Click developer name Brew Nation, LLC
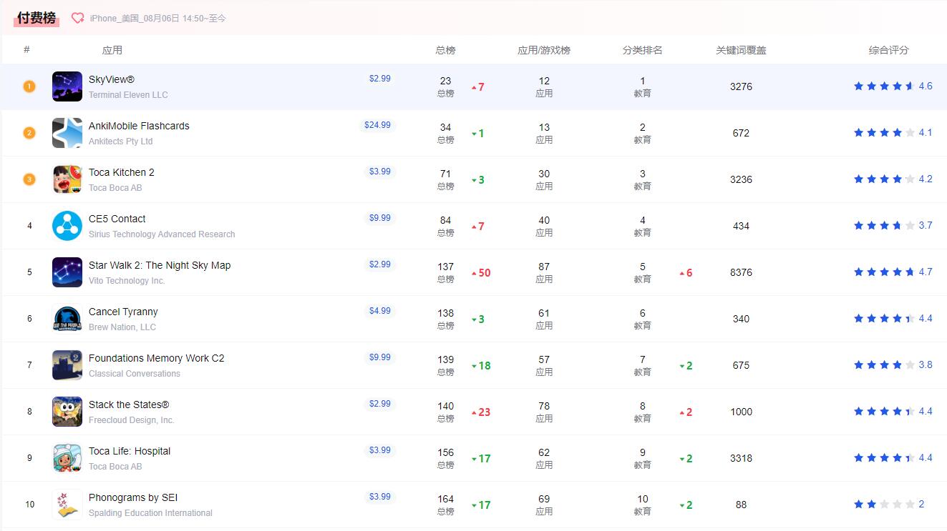This screenshot has height=531, width=947. coord(122,327)
